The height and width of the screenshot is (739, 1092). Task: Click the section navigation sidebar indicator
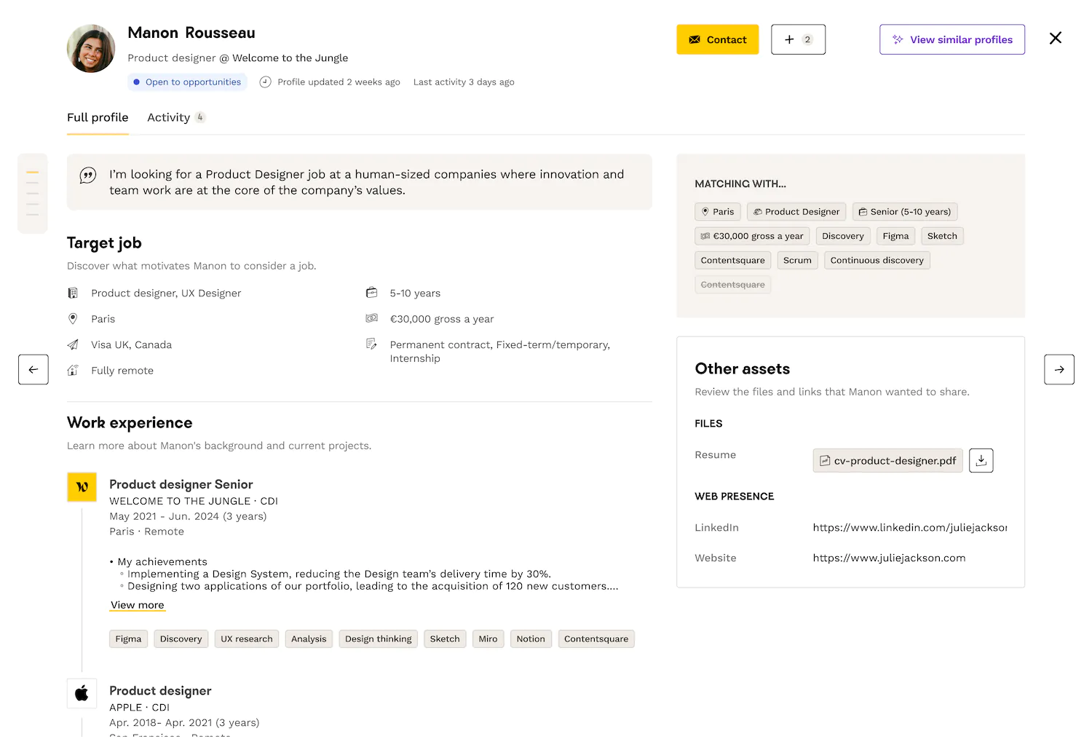click(x=32, y=194)
